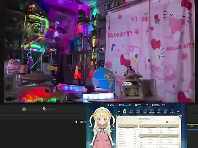Open the Settings menu in the game
The image size is (198, 148).
172,111
